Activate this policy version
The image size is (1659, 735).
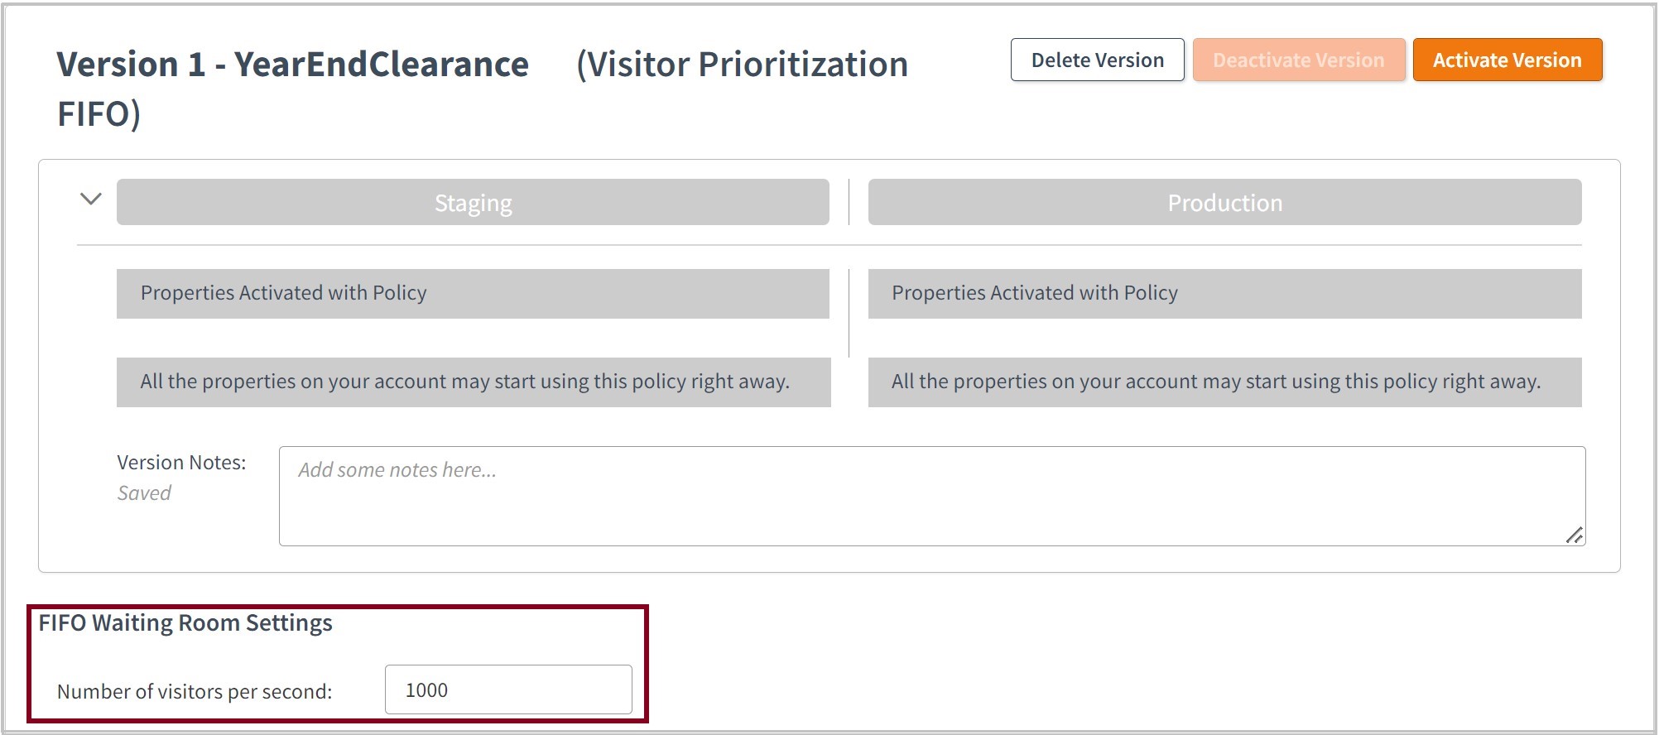coord(1507,60)
